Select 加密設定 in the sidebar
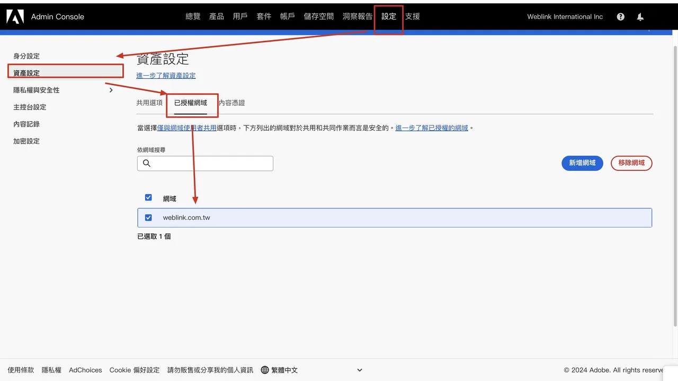This screenshot has width=678, height=381. pos(26,141)
